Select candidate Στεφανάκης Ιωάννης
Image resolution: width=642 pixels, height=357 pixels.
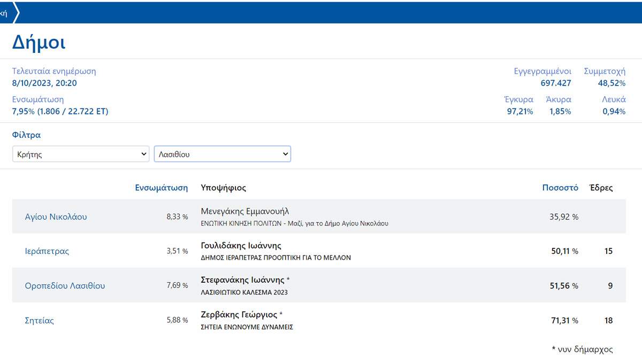[243, 280]
